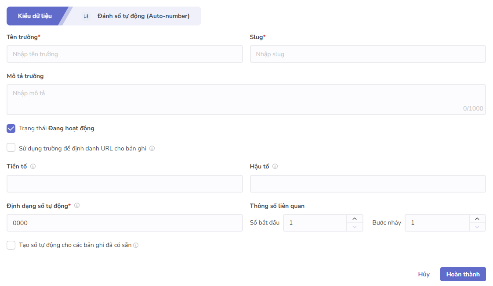Click the auto-number sort icon in header
This screenshot has width=493, height=286.
(x=86, y=16)
